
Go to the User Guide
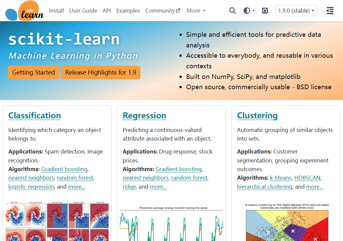point(83,11)
